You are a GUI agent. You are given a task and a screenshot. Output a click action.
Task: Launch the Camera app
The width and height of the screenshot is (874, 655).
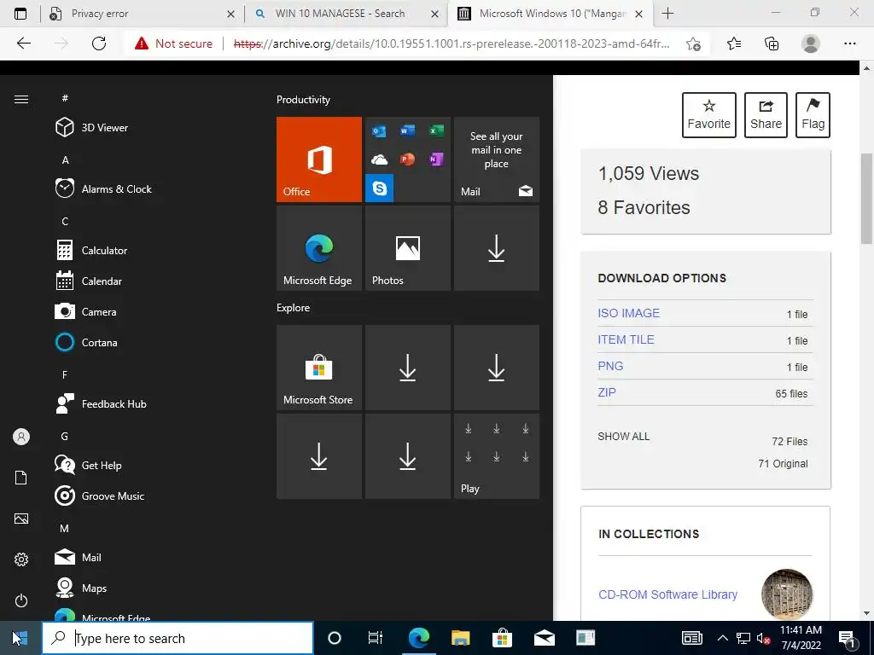(86, 312)
